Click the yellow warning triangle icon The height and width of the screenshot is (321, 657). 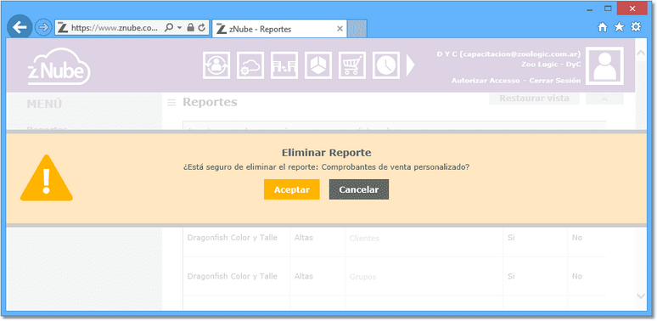47,178
